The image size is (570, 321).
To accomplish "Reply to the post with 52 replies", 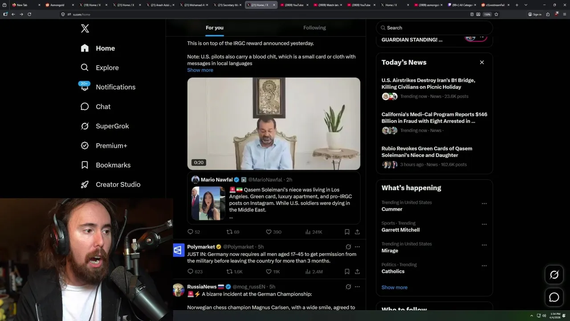I will [194, 232].
